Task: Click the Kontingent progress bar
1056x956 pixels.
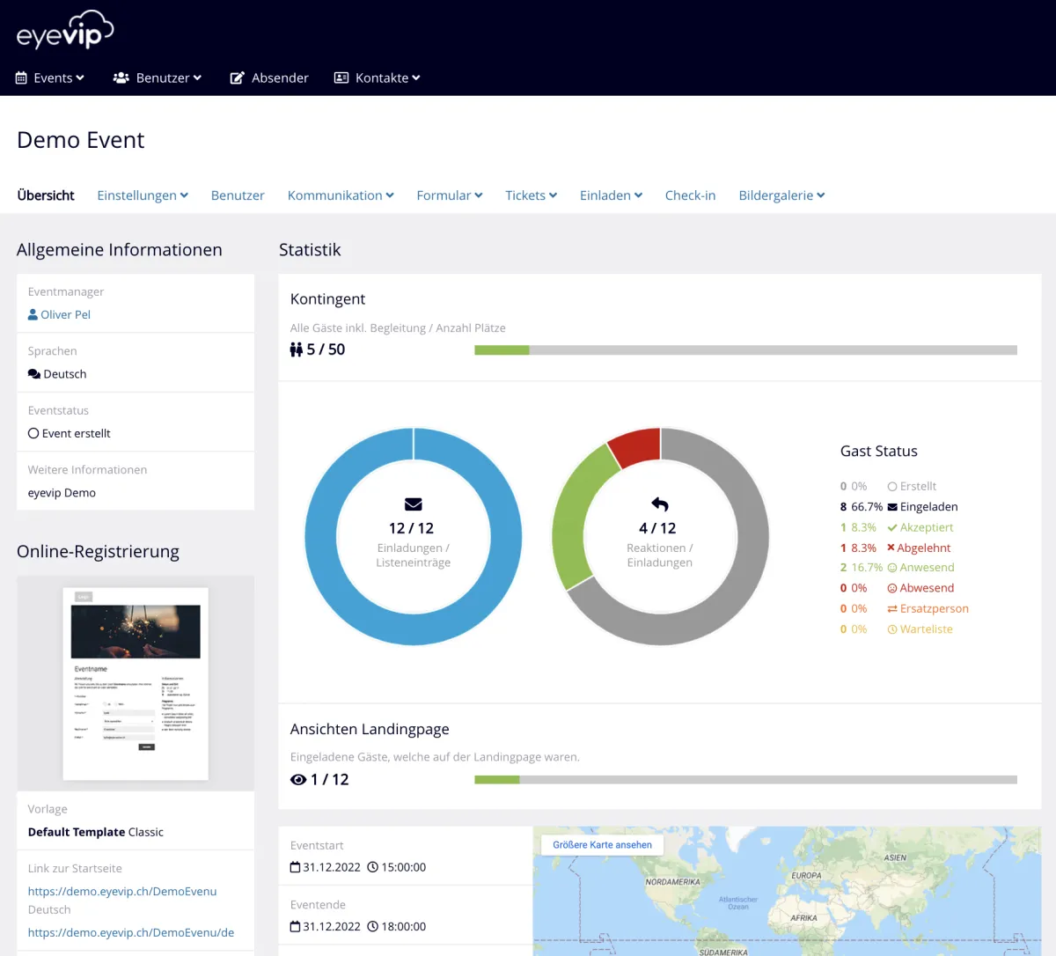Action: coord(745,350)
